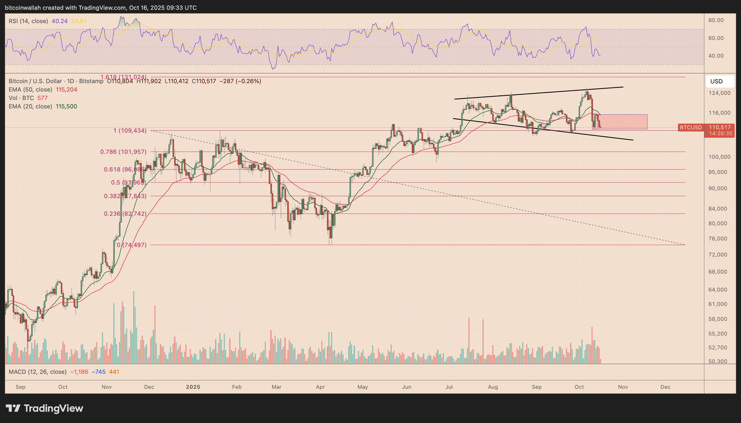Image resolution: width=741 pixels, height=423 pixels.
Task: Select the EMA (20, close) legend entry
Action: tap(30, 106)
